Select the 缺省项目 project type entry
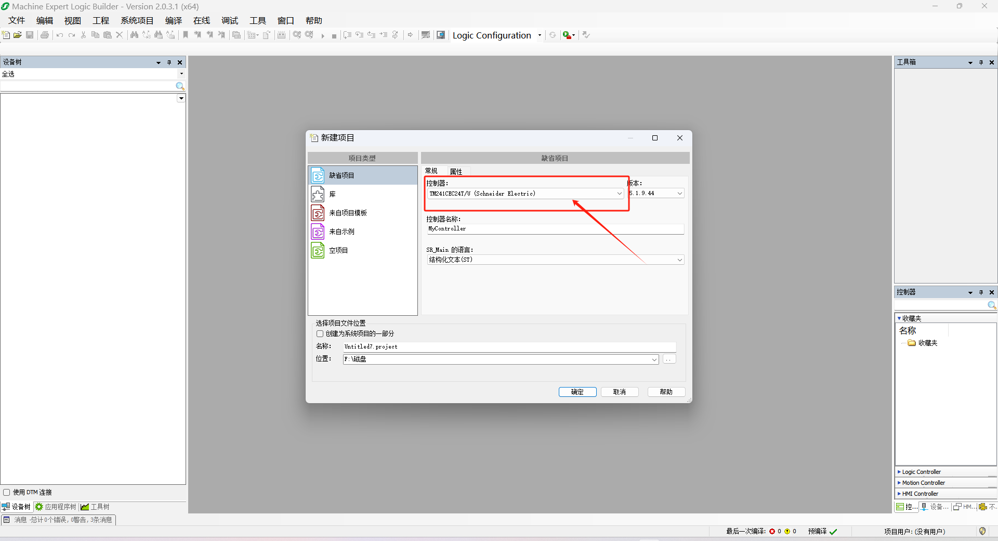The height and width of the screenshot is (541, 998). click(342, 175)
